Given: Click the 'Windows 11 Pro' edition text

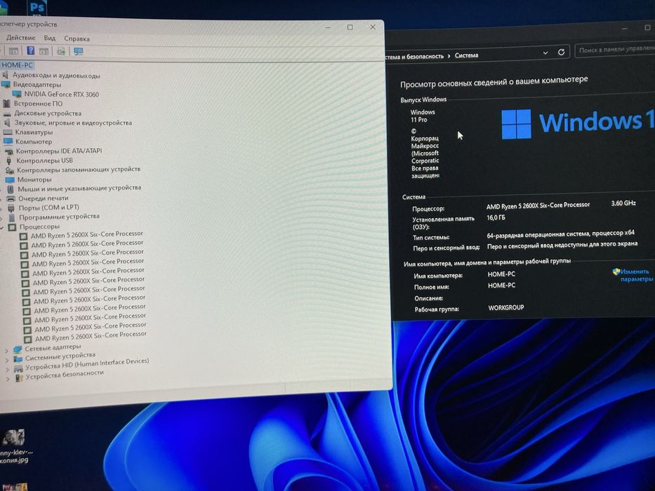Looking at the screenshot, I should tap(423, 116).
